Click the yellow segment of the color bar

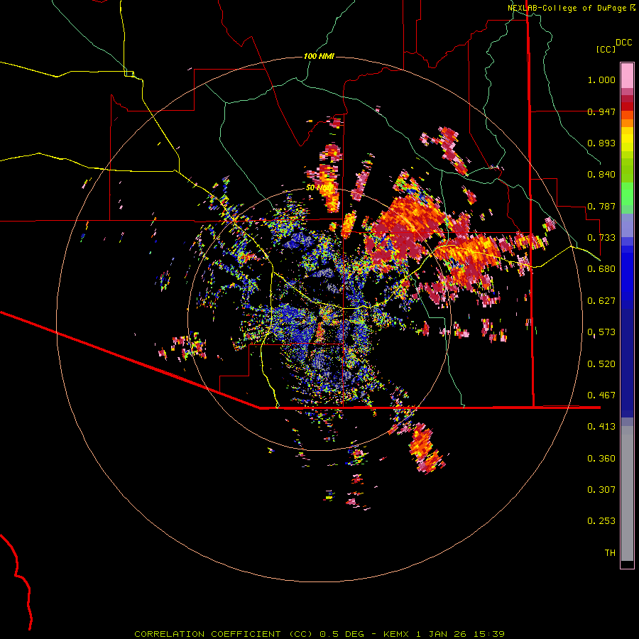[x=627, y=139]
